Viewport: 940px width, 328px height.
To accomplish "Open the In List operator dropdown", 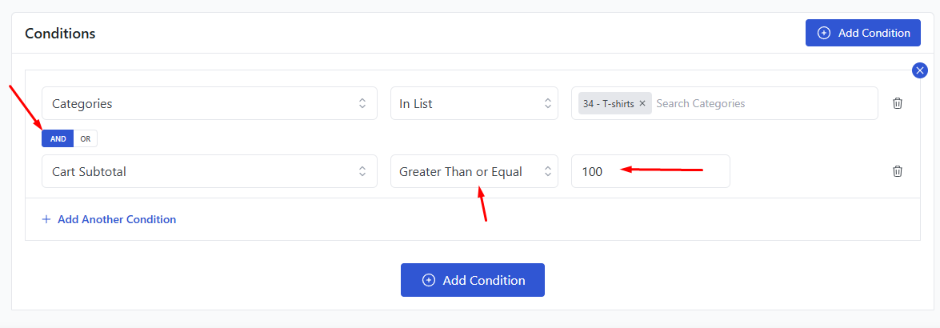I will 474,103.
